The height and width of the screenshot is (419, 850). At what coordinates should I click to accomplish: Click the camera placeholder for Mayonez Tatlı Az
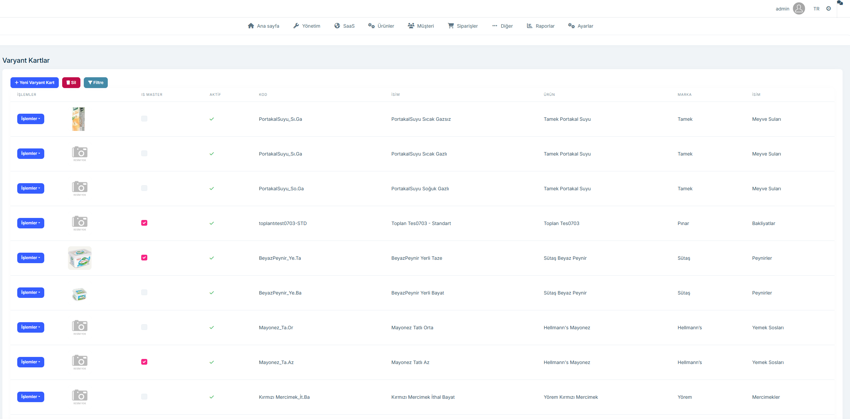80,362
